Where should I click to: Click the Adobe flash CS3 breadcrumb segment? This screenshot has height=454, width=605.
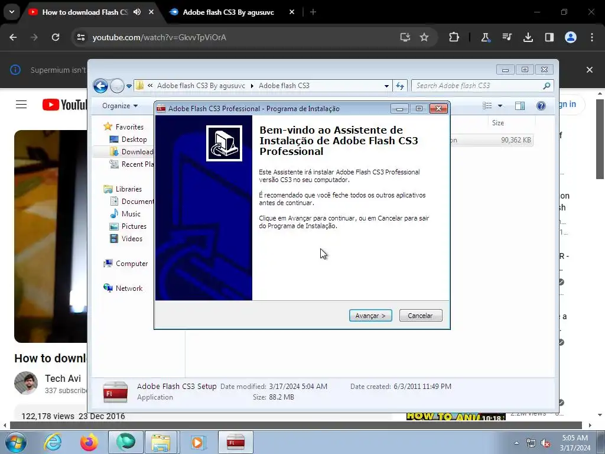[x=284, y=86]
